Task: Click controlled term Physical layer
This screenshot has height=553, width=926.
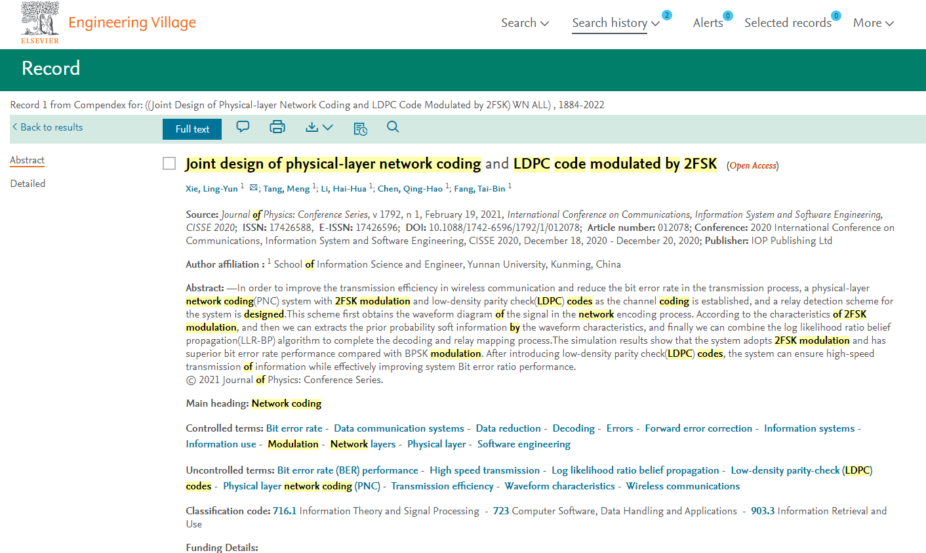Action: [437, 444]
